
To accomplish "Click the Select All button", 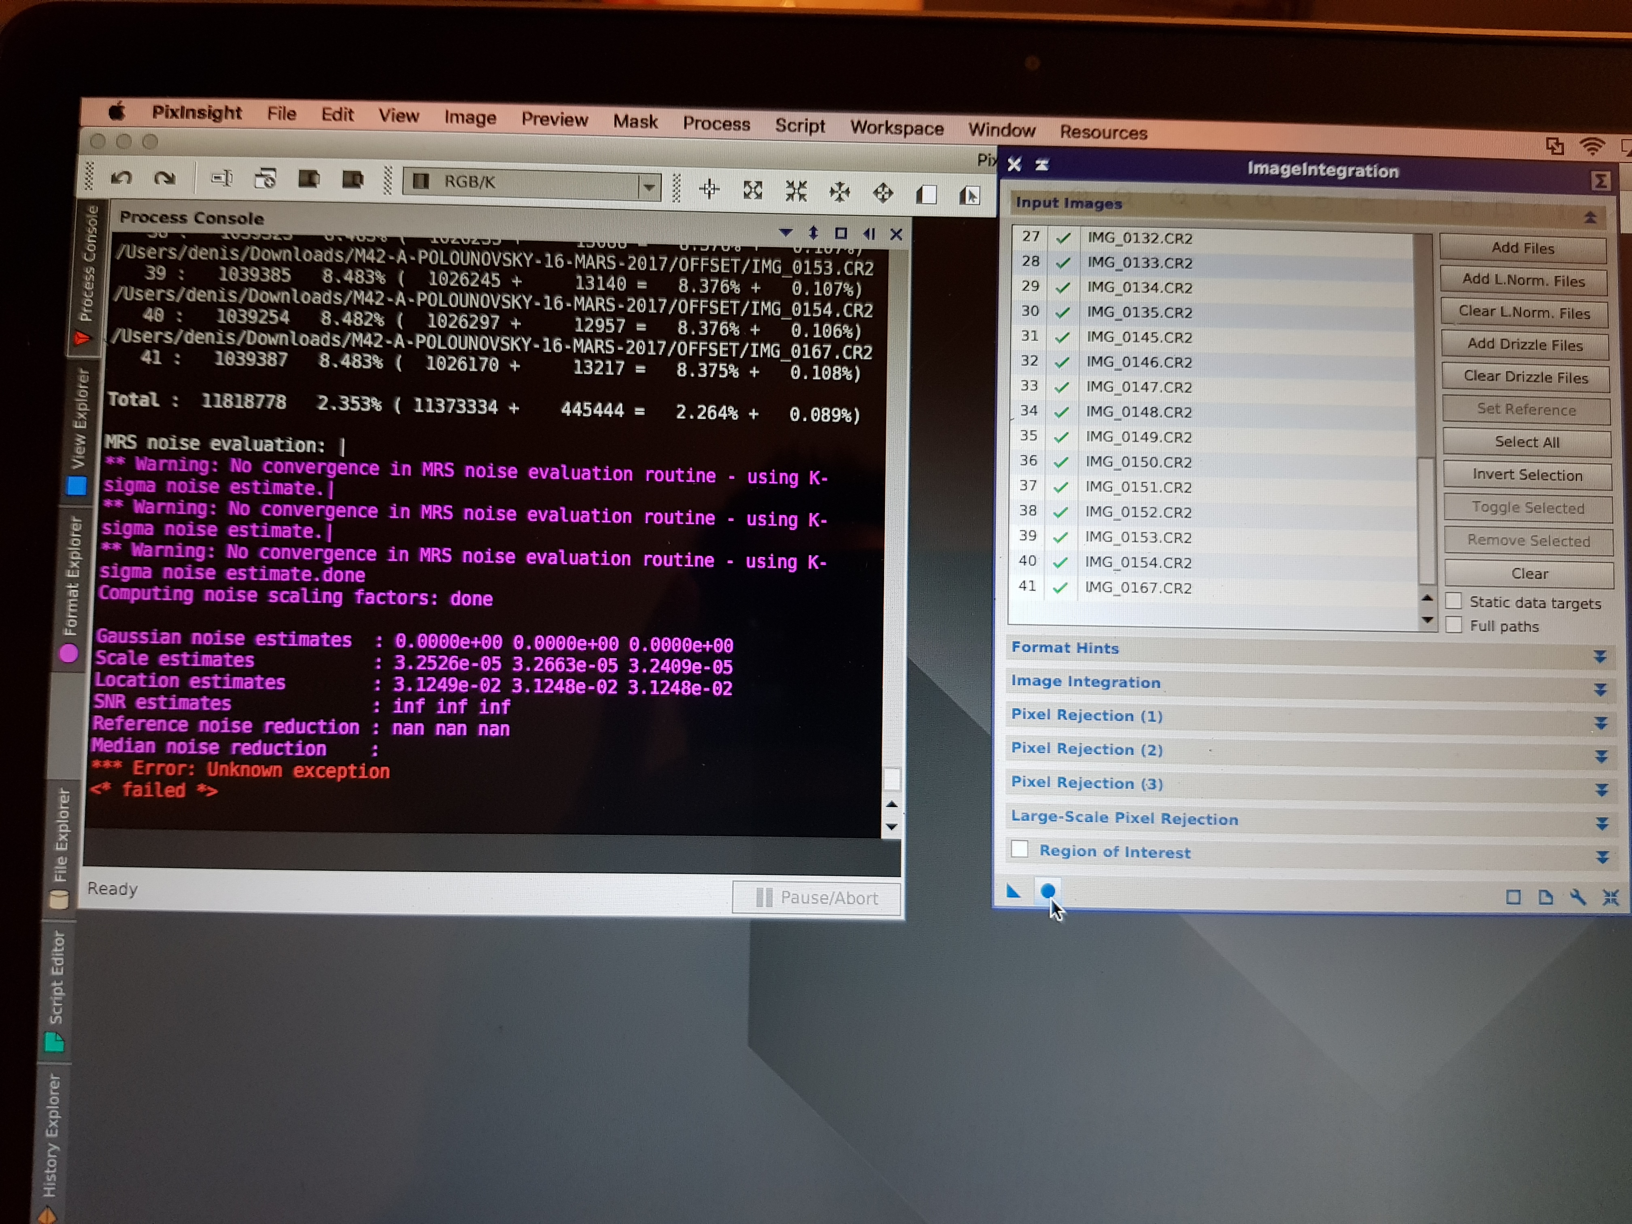I will [1526, 442].
